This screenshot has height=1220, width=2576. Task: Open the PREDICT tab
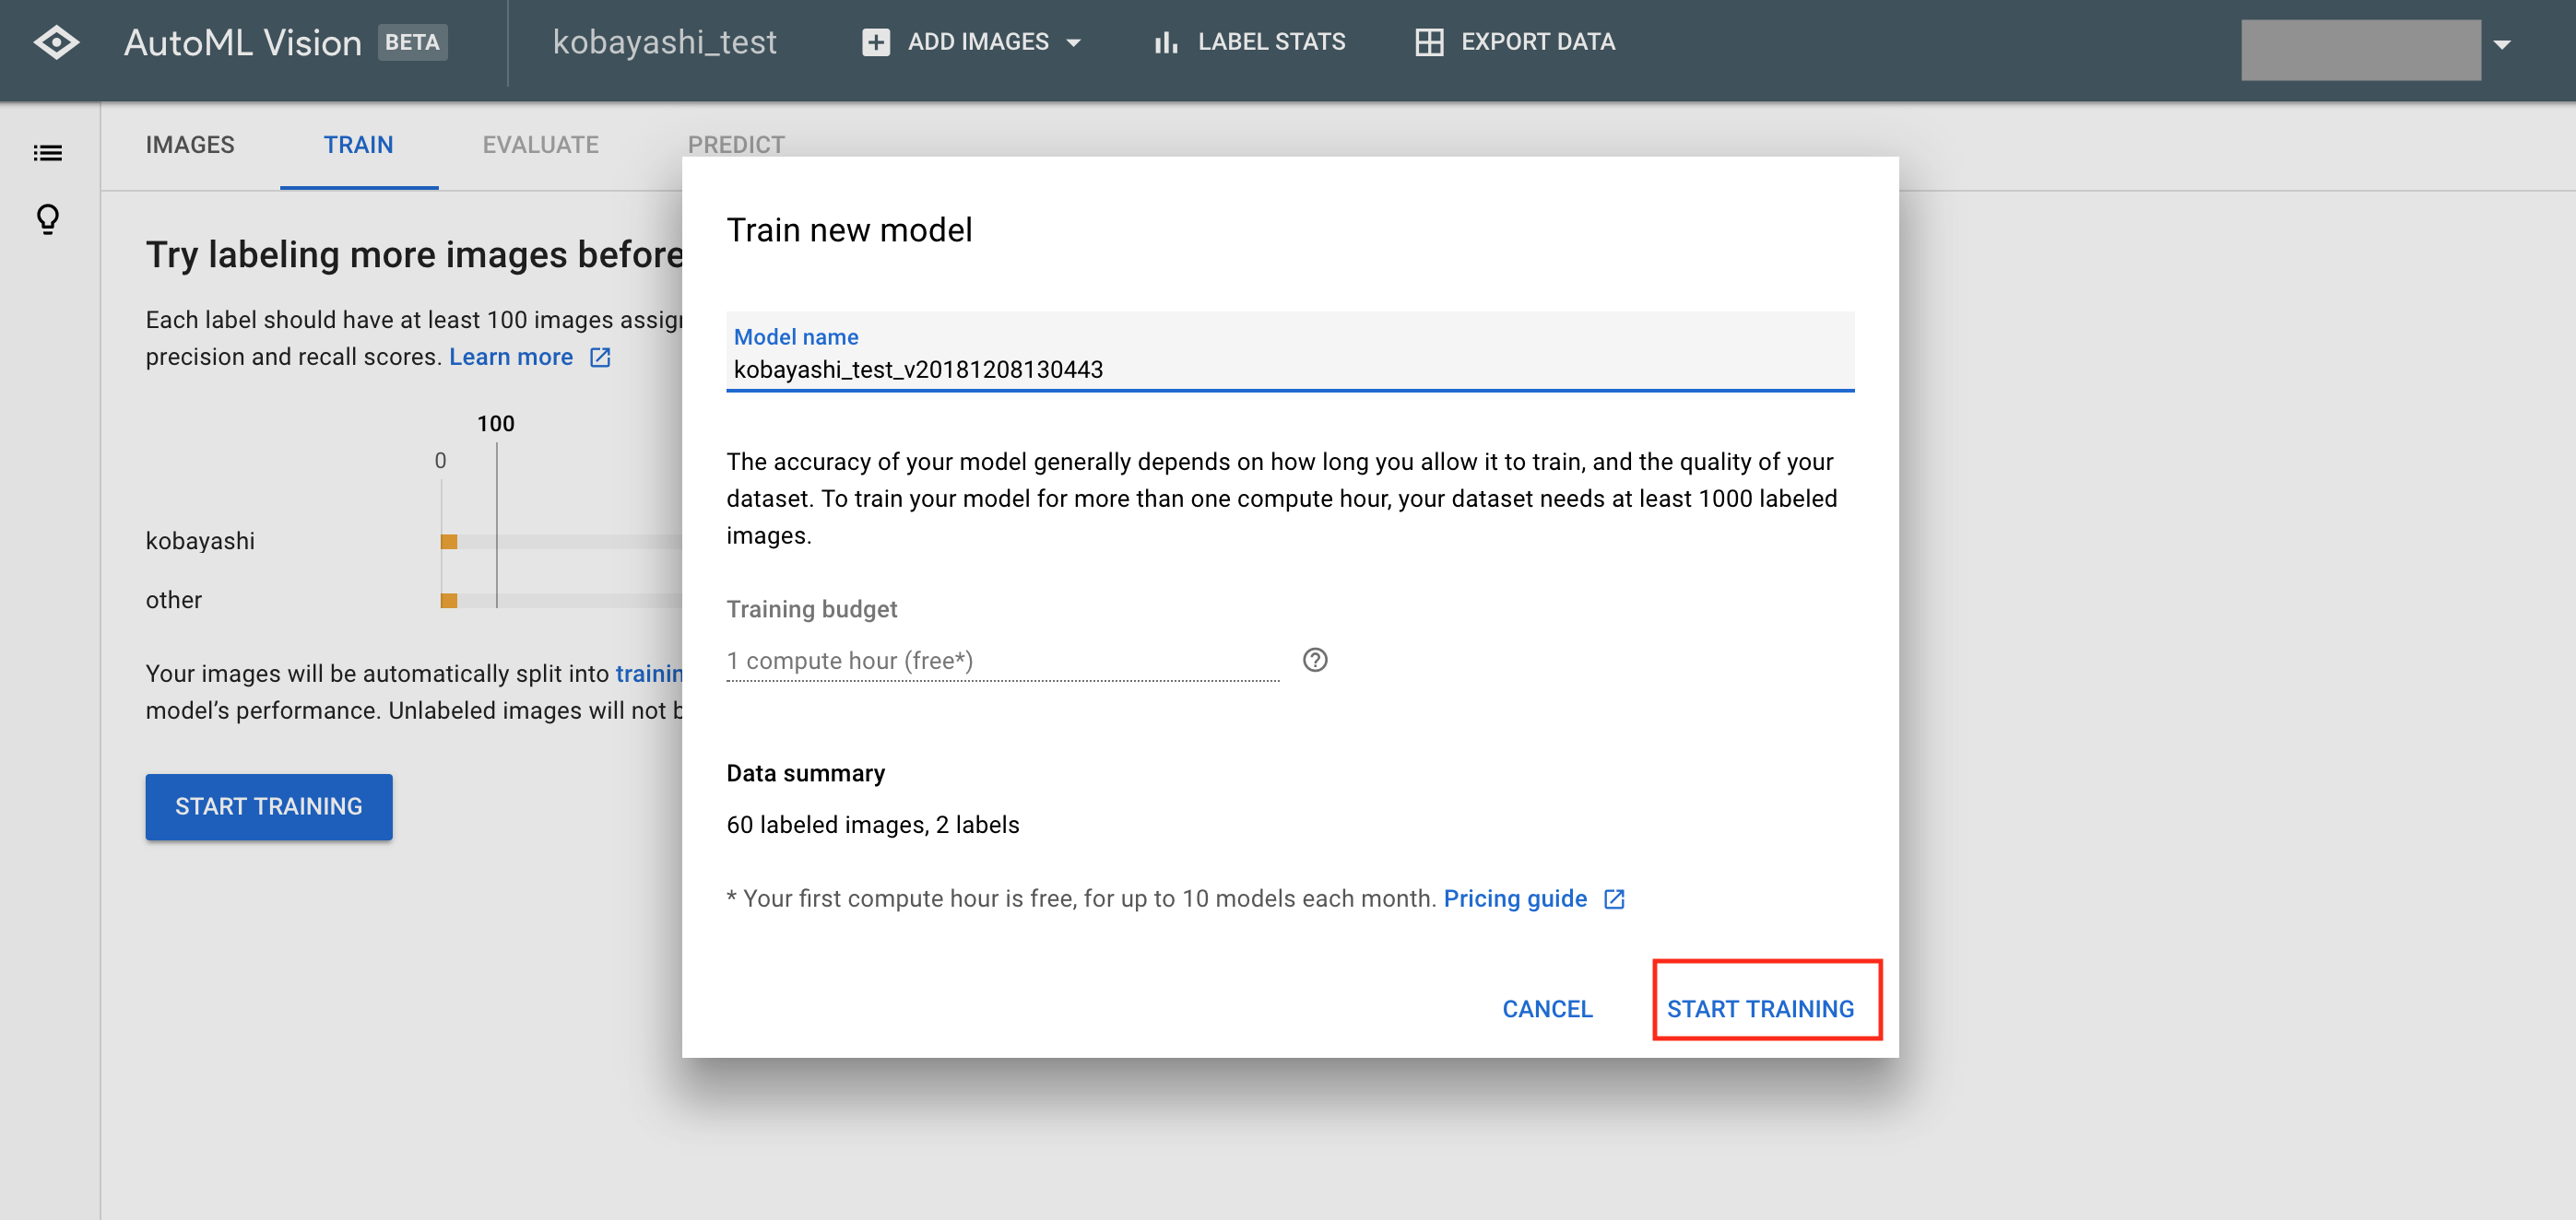coord(735,145)
